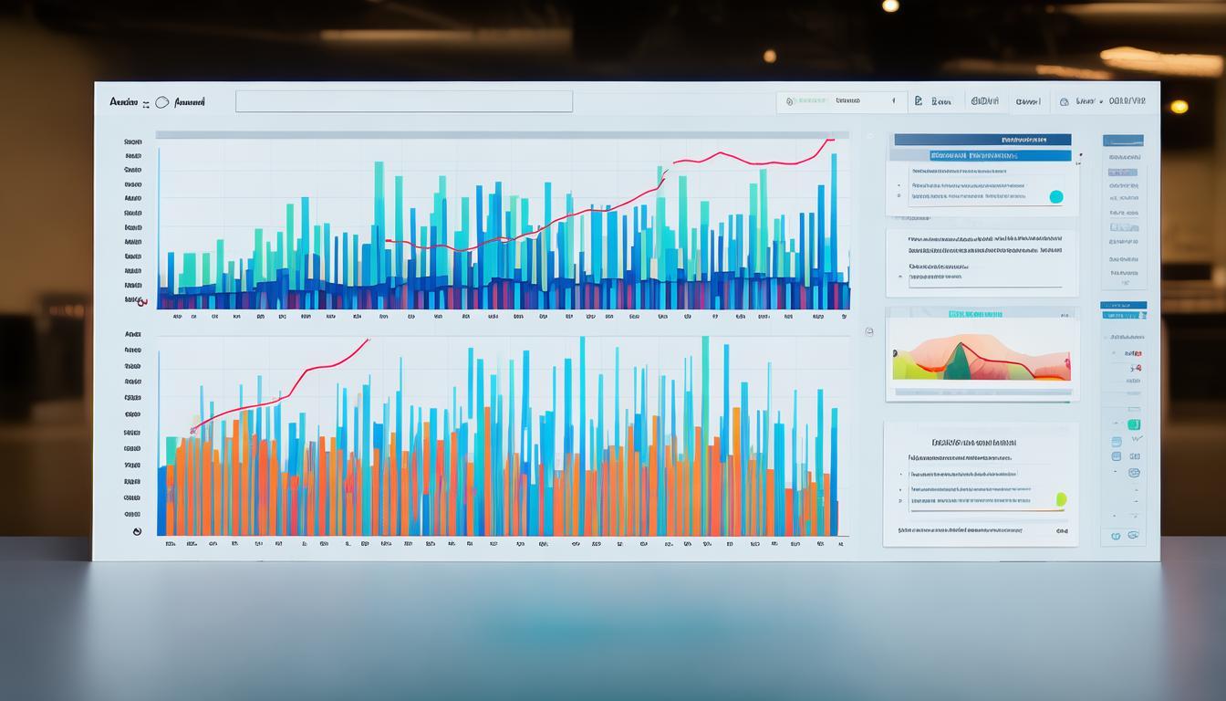The image size is (1226, 701).
Task: Click the line-graph icon in the right sidebar
Action: [x=1136, y=439]
